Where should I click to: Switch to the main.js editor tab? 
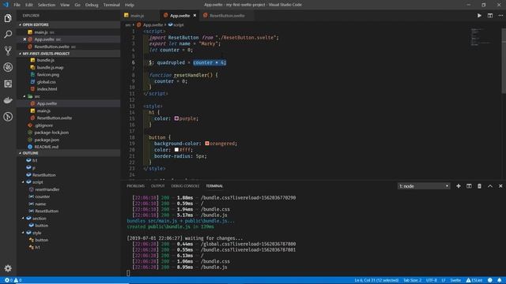138,16
